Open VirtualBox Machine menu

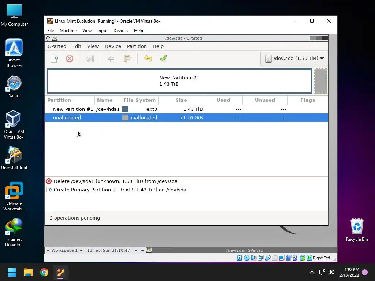(x=68, y=31)
